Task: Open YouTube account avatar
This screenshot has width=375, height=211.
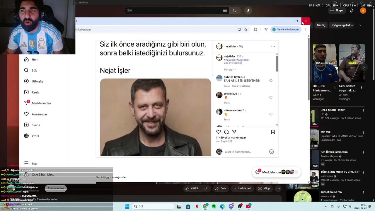Action: click(363, 11)
